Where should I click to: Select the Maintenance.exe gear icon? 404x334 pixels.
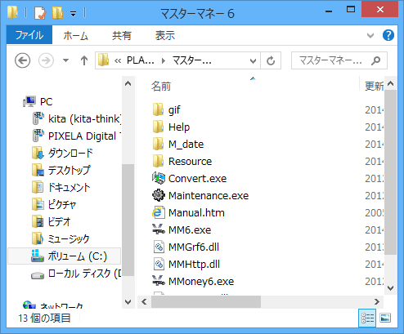[x=159, y=195]
